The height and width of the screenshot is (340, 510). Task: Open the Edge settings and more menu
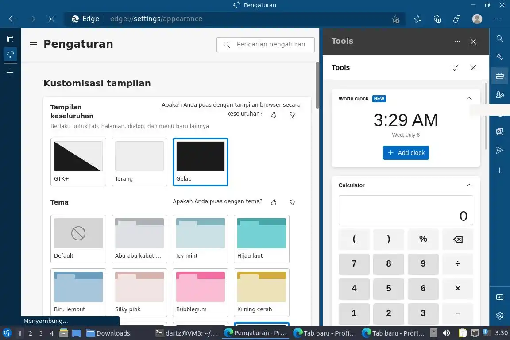pos(497,19)
